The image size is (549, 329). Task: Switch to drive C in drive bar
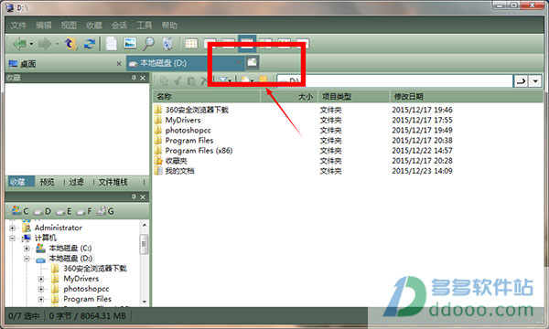tap(20, 211)
